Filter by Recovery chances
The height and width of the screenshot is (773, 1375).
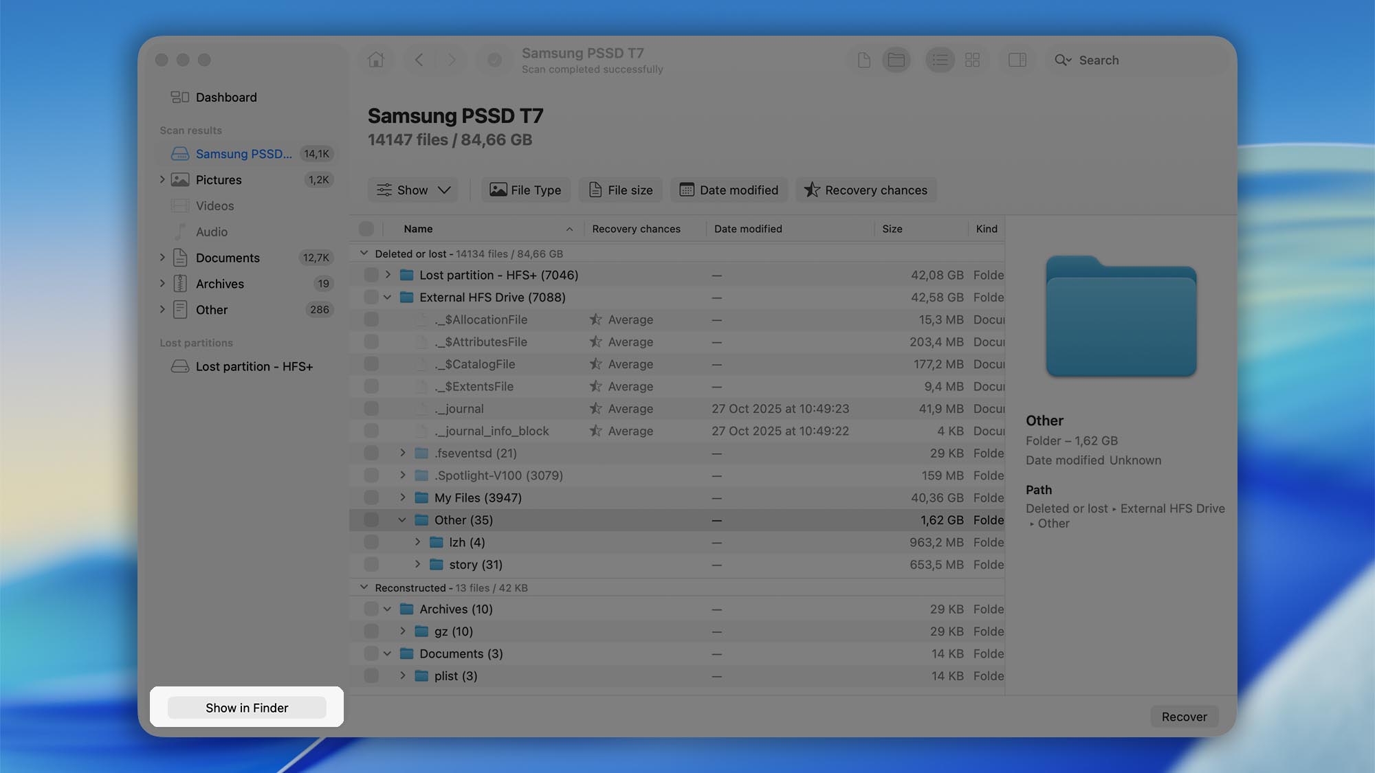pos(866,190)
